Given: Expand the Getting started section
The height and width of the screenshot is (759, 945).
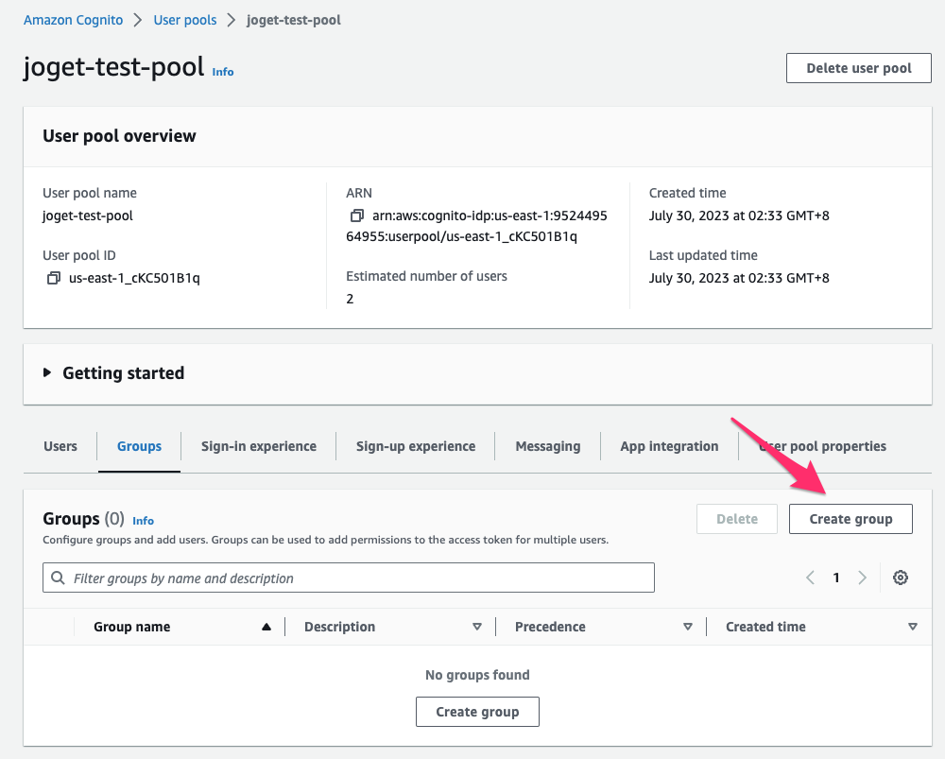Looking at the screenshot, I should (x=48, y=373).
